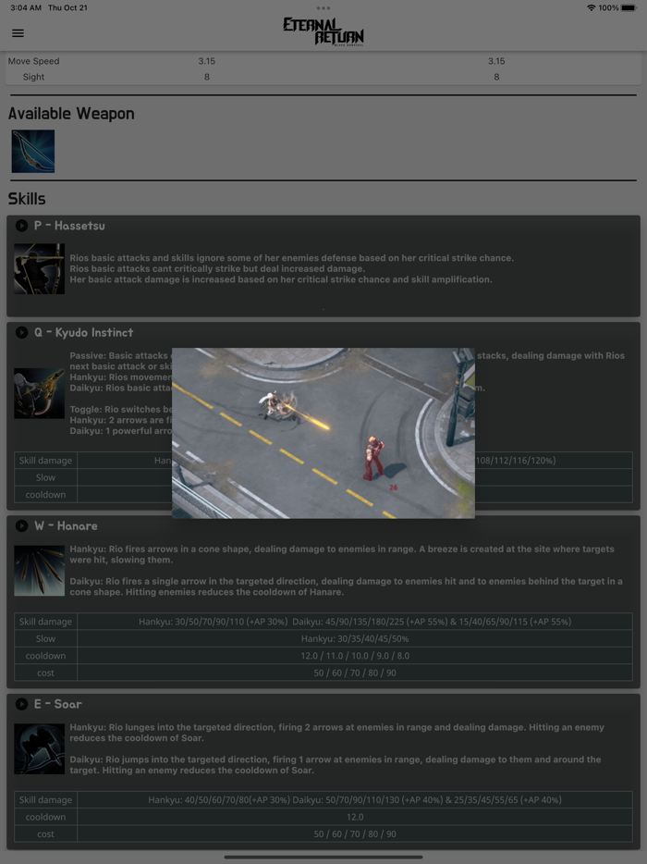
Task: Tap the Soar skill thumbnail
Action: (39, 749)
